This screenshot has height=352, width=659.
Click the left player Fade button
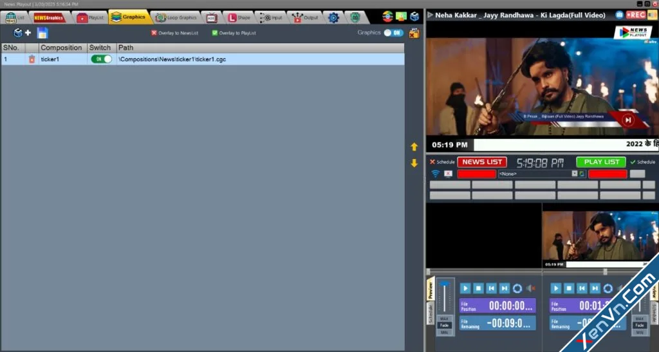[x=444, y=325]
